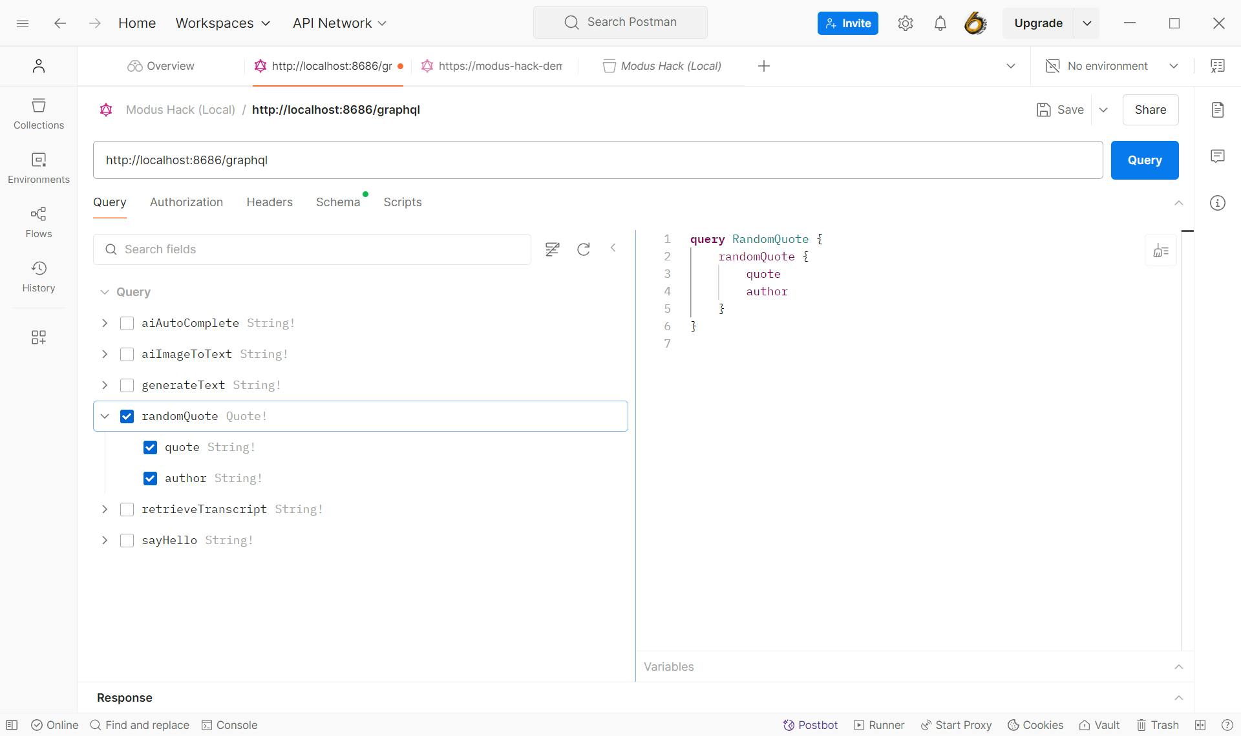Uncheck the author field checkbox
Image resolution: width=1241 pixels, height=736 pixels.
click(x=150, y=478)
